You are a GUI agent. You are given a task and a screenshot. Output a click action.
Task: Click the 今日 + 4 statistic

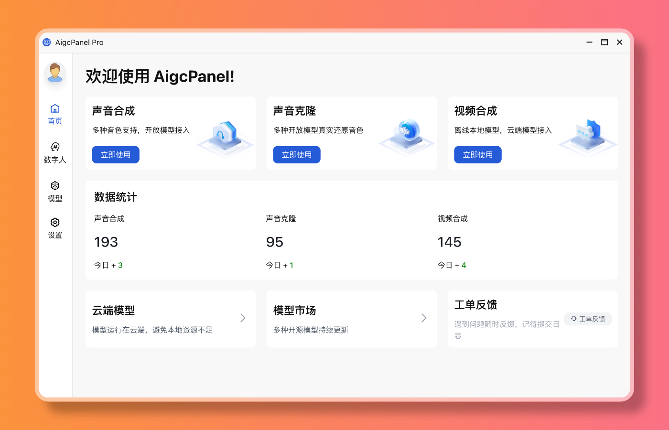(452, 265)
